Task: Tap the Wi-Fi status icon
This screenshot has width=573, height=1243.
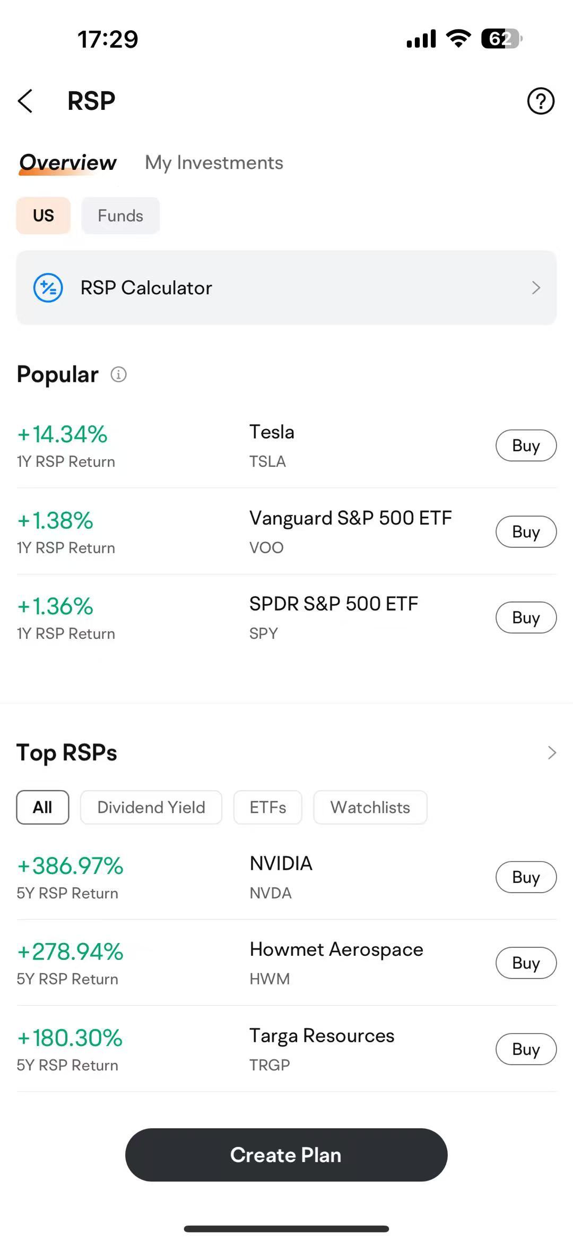Action: pos(458,39)
